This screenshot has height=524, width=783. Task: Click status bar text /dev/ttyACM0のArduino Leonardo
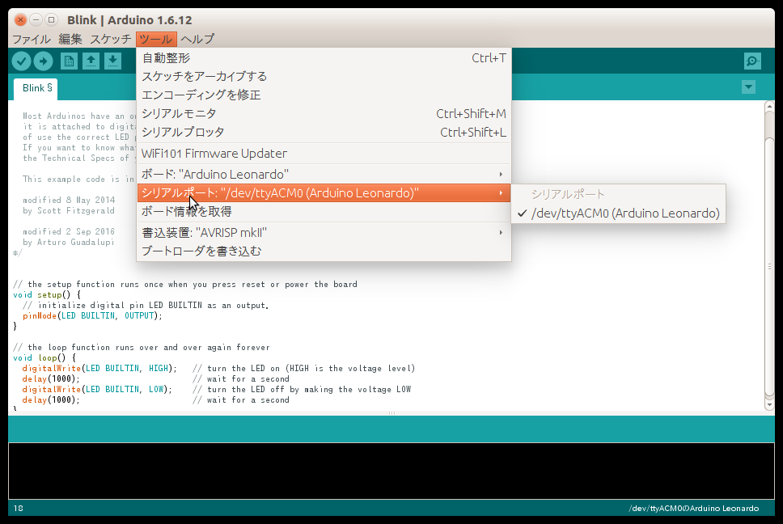(693, 508)
